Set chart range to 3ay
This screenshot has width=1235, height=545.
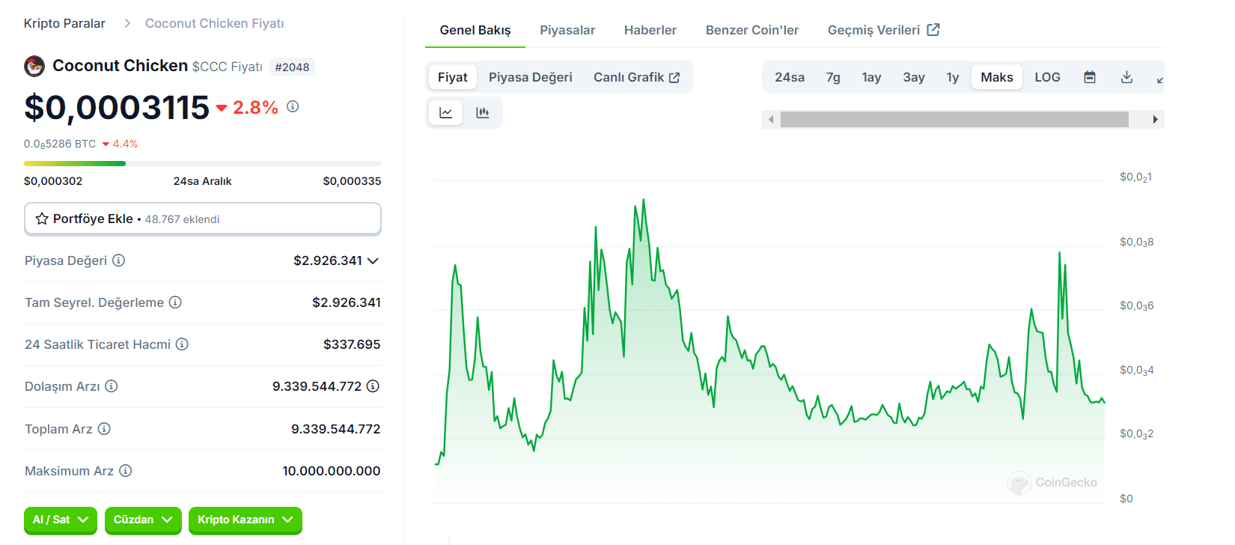coord(914,77)
